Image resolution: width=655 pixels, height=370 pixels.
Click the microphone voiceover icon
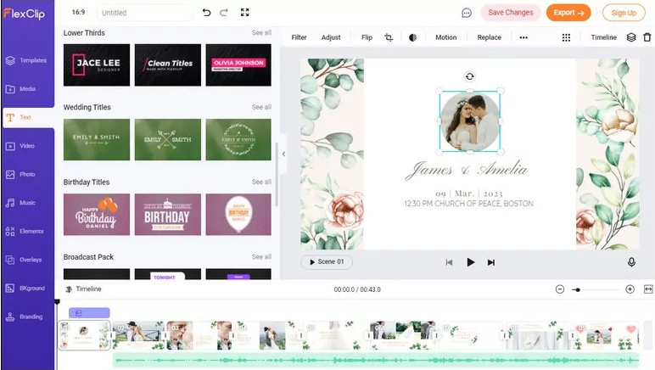[631, 262]
